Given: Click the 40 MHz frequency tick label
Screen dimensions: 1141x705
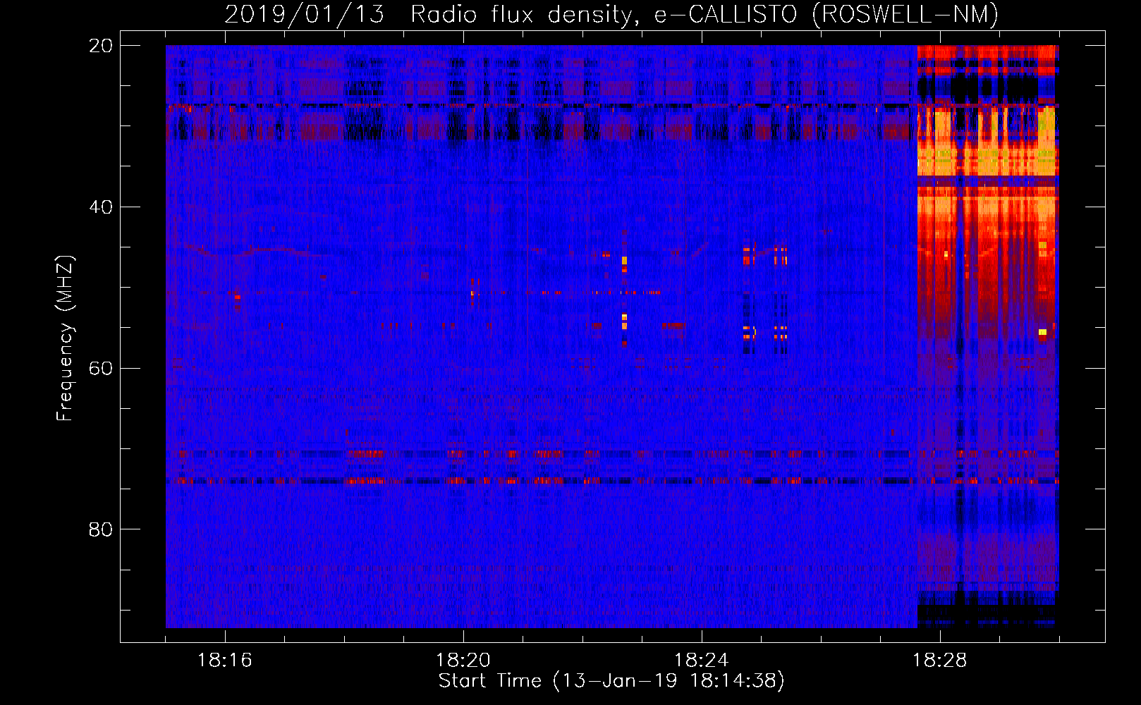Looking at the screenshot, I should click(101, 207).
